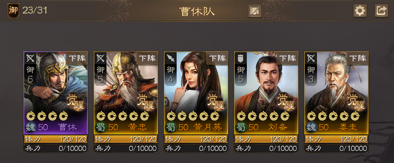The height and width of the screenshot is (163, 394).
Task: Click the 蜀 faction emblem on 刘备 card
Action: (x=242, y=127)
